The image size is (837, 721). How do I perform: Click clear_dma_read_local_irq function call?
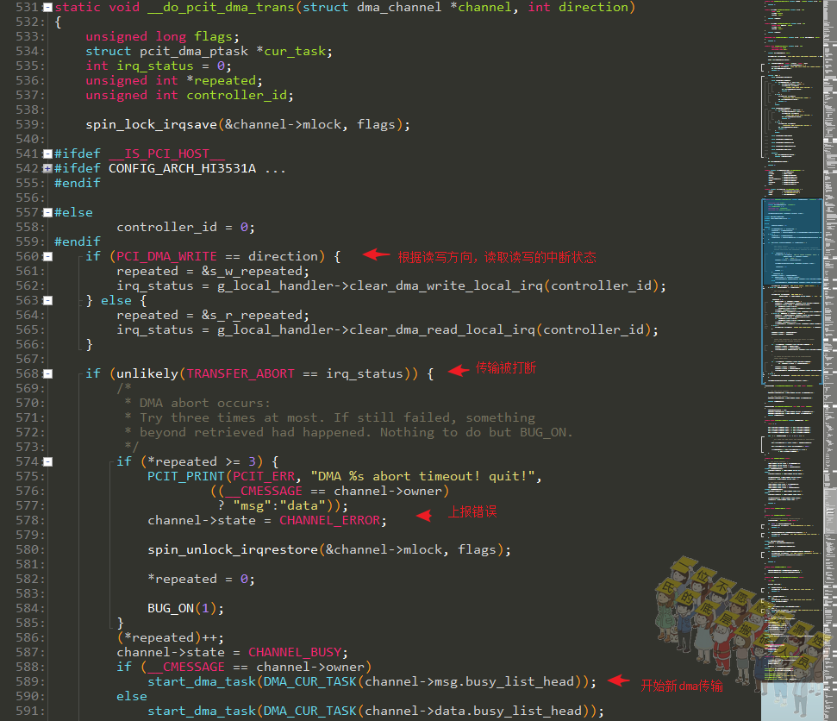(x=442, y=329)
